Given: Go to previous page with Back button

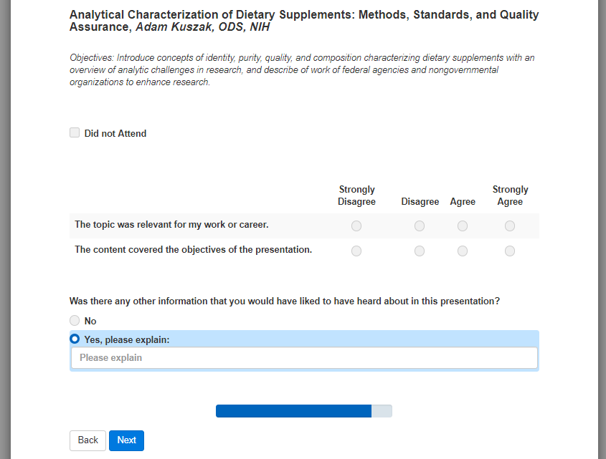Looking at the screenshot, I should (87, 440).
